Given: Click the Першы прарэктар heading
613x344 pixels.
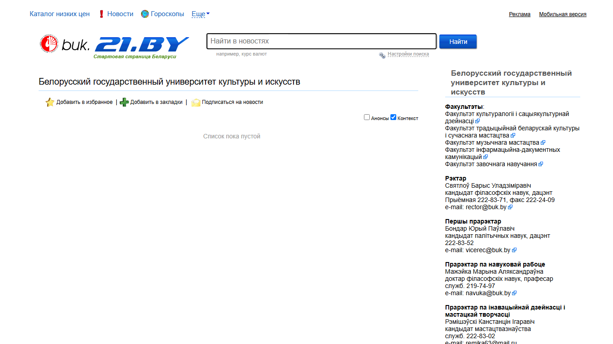Looking at the screenshot, I should [x=473, y=221].
